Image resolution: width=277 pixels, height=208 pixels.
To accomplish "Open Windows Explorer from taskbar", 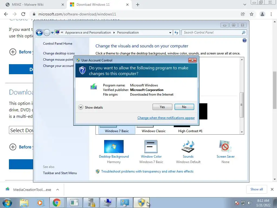I will tap(24, 203).
